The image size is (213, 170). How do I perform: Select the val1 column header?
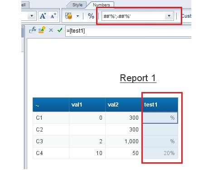pyautogui.click(x=87, y=105)
